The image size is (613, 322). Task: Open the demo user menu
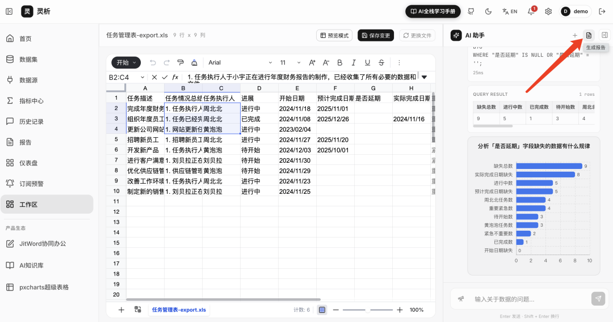click(x=576, y=11)
